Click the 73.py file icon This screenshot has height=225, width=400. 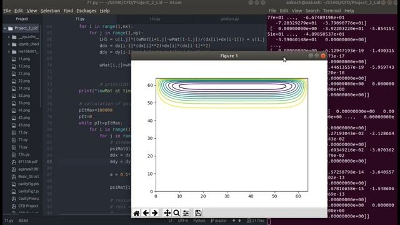pos(14,147)
